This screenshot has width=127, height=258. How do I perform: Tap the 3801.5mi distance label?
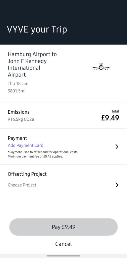tap(17, 91)
